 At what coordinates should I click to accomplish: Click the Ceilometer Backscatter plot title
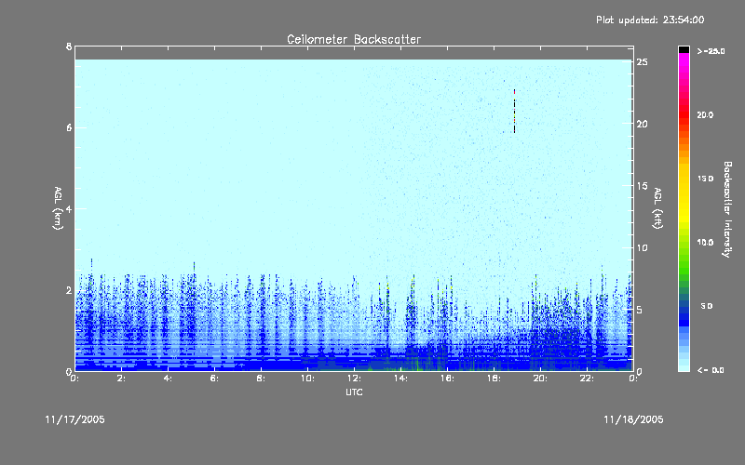click(x=354, y=39)
